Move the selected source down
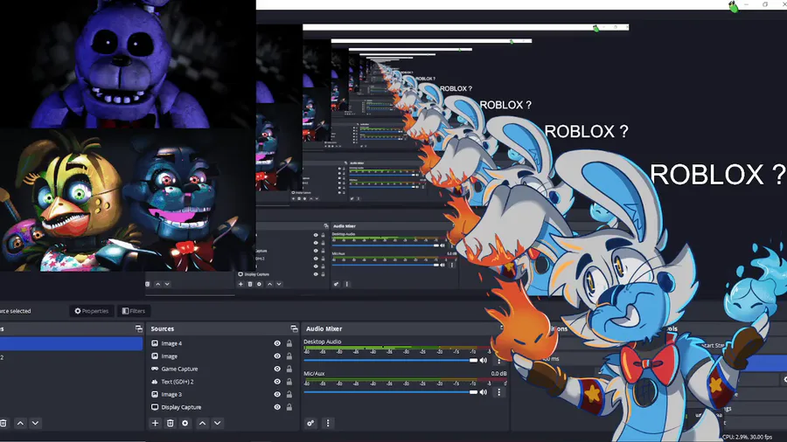The image size is (787, 442). 218,423
